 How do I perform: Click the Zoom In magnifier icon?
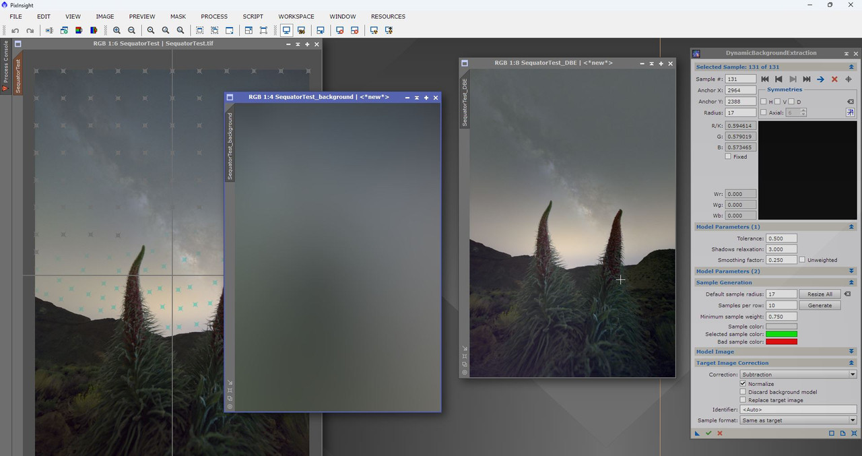pos(117,30)
